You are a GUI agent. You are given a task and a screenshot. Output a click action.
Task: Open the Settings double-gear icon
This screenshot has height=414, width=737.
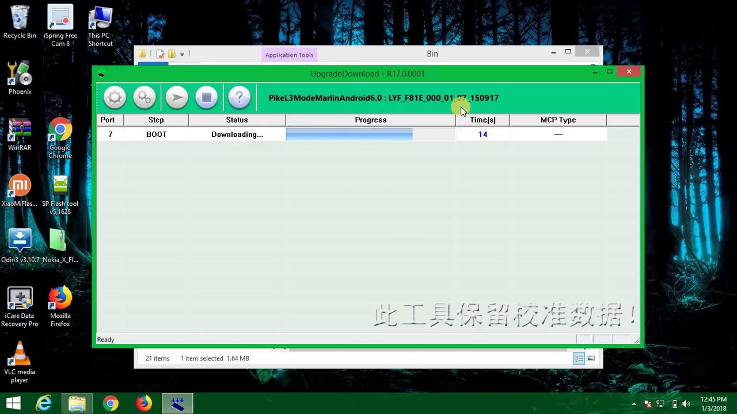coord(145,98)
